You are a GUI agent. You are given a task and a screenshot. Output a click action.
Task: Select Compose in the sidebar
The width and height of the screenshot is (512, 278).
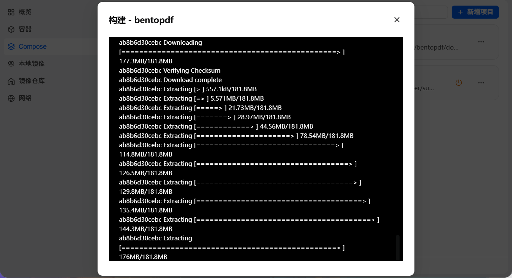[x=32, y=47]
